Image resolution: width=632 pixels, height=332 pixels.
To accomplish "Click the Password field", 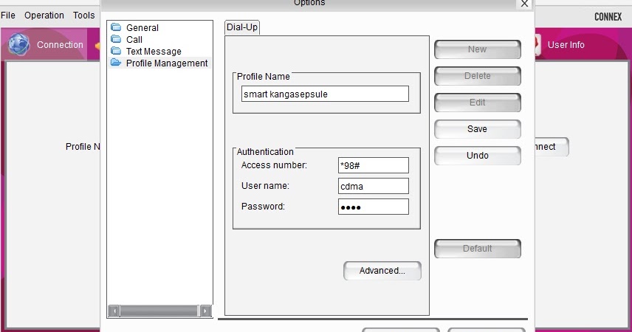I will [x=374, y=207].
